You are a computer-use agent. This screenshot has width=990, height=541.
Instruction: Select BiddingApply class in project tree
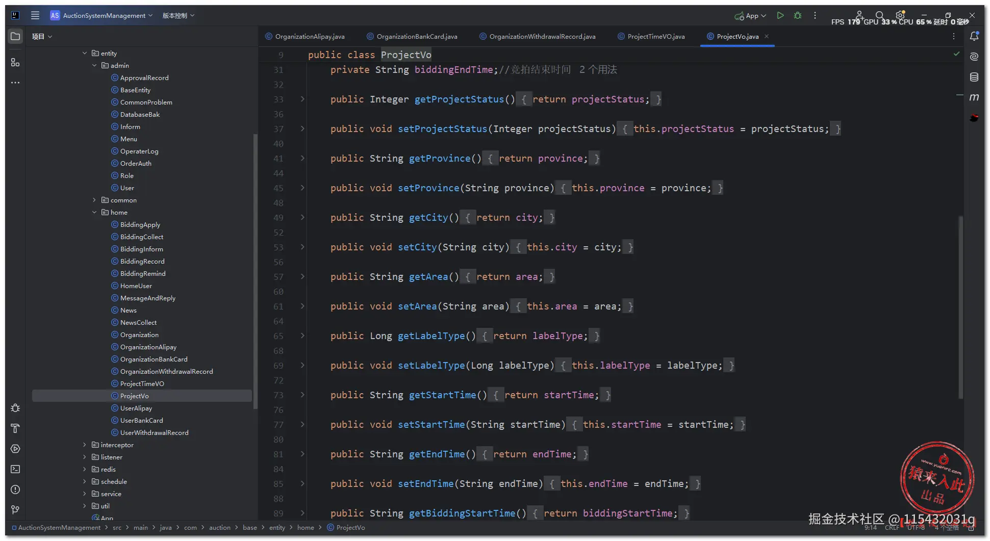point(140,224)
